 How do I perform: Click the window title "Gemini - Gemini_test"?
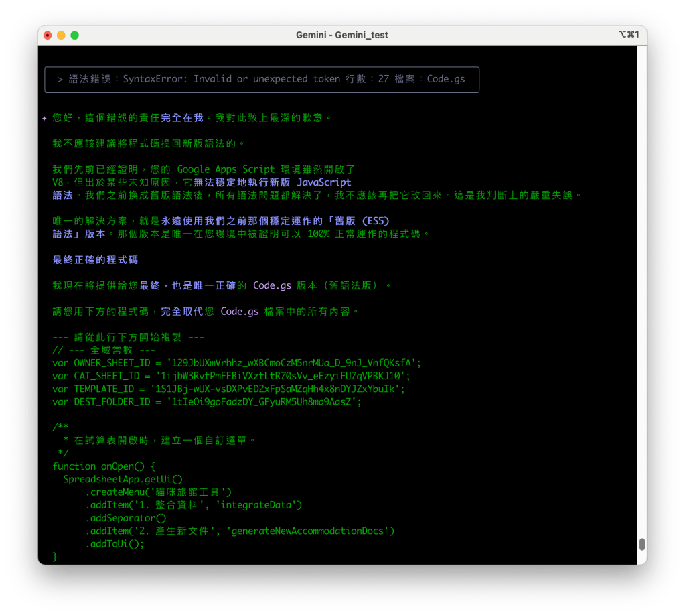(341, 35)
